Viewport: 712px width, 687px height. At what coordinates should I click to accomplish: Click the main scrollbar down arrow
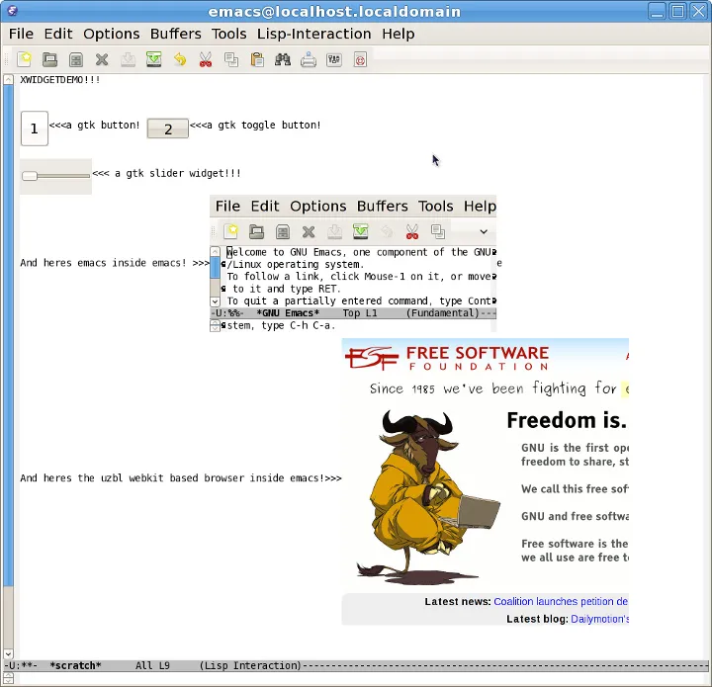[x=8, y=653]
